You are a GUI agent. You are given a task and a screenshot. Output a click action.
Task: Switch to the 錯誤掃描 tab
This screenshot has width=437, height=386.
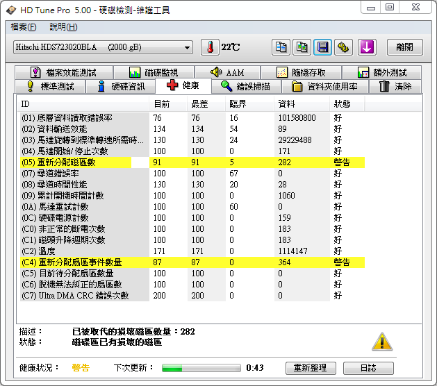click(x=246, y=86)
